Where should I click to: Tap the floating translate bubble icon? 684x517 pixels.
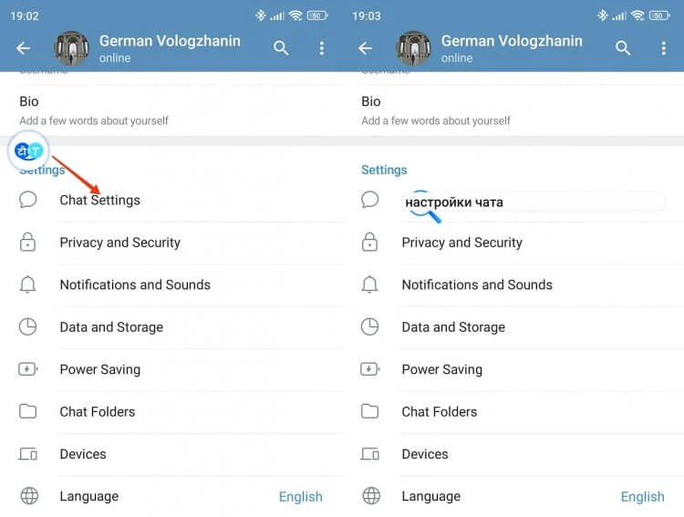[x=29, y=151]
